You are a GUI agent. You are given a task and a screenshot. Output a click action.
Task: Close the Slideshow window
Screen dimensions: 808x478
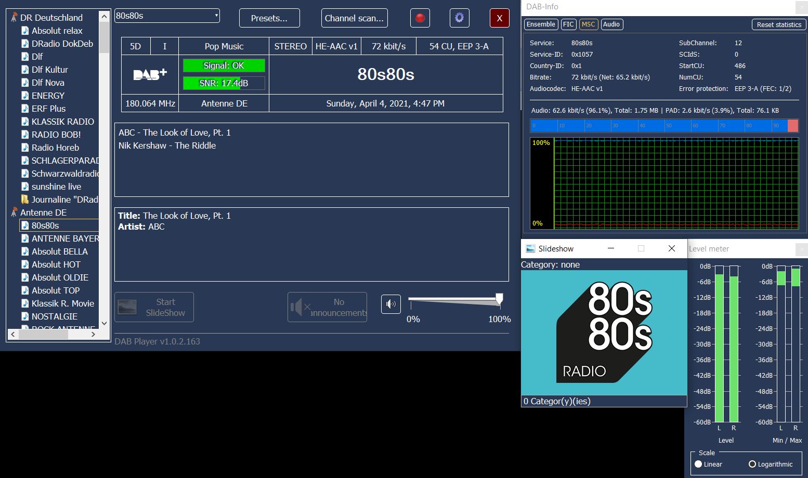[672, 249]
